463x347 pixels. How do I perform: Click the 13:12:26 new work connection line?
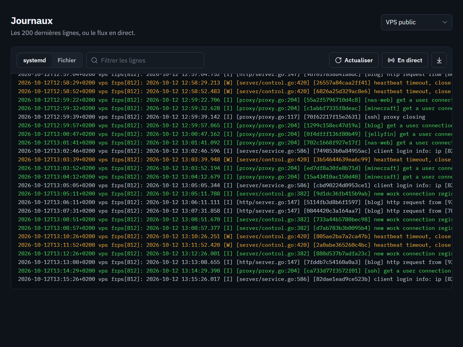coord(234,254)
